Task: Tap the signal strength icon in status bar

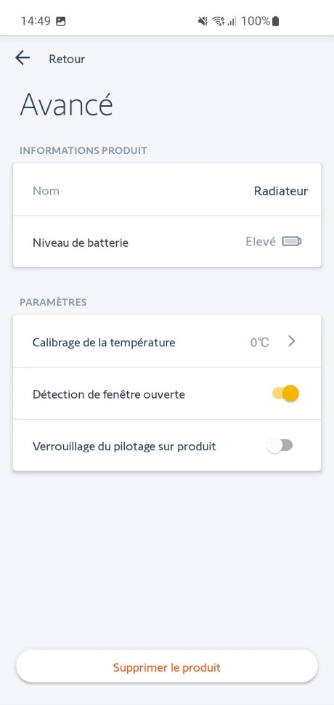Action: click(232, 21)
